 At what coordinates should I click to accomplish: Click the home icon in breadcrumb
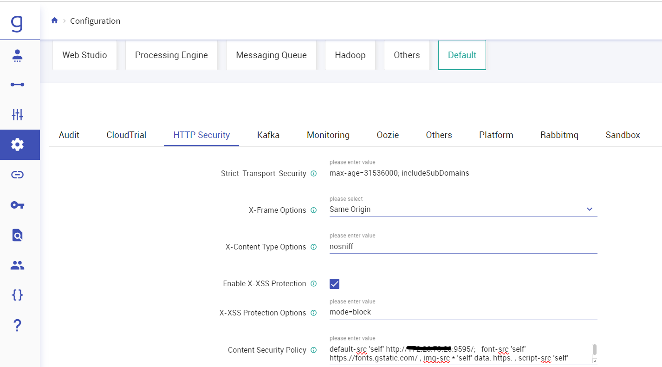point(54,20)
